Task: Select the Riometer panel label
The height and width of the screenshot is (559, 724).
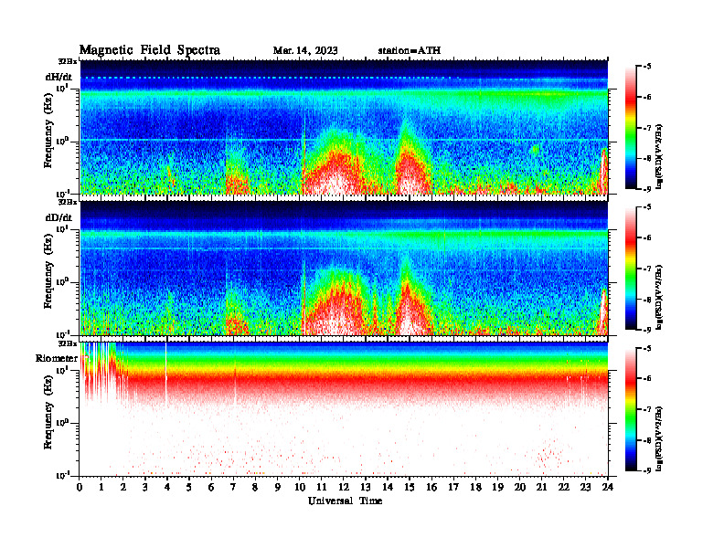Action: (x=57, y=358)
